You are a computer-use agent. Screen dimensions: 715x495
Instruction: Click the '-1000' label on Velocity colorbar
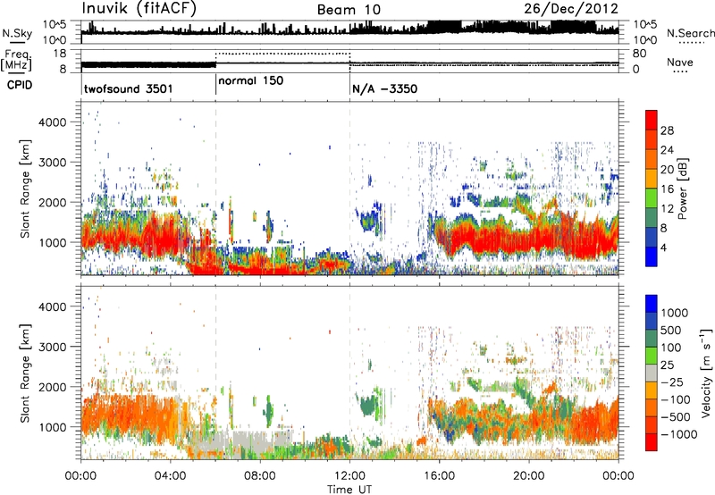[x=679, y=434]
